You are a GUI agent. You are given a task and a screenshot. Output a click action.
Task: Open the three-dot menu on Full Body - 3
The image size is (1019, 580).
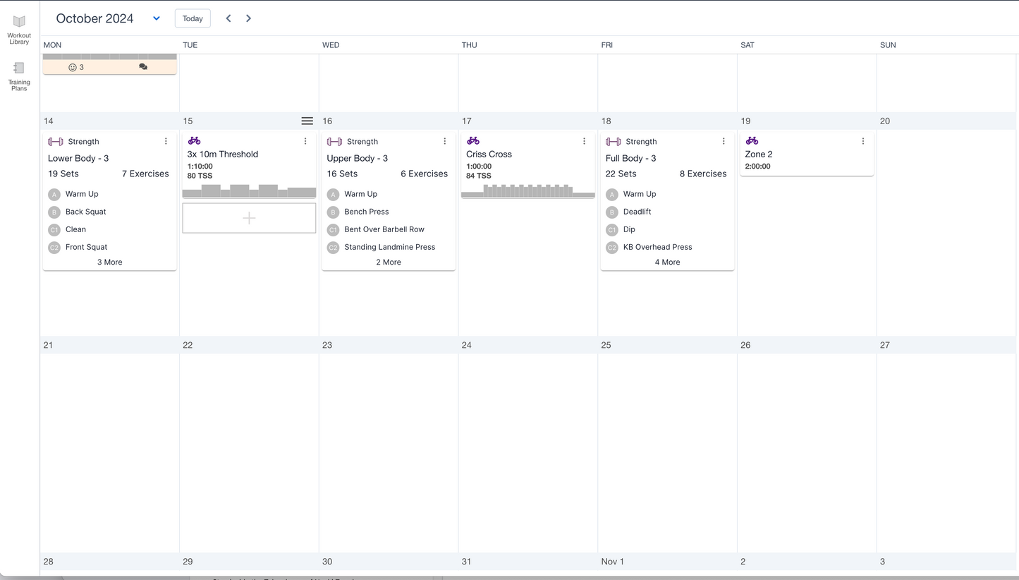[724, 141]
